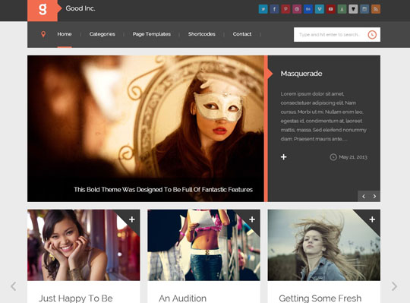410x303 pixels.
Task: Click the search input field
Action: click(x=330, y=34)
